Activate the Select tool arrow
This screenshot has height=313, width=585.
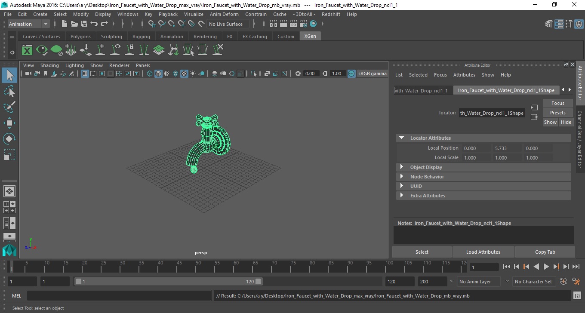[x=9, y=76]
